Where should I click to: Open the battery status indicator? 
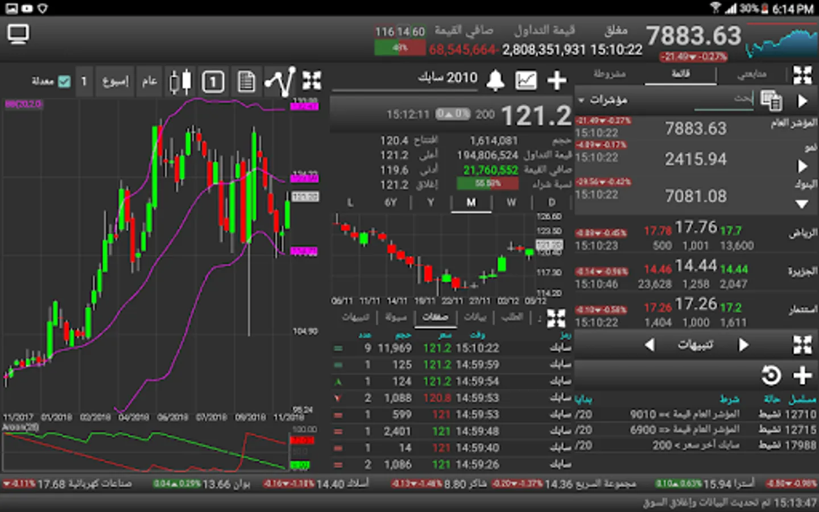[x=765, y=8]
